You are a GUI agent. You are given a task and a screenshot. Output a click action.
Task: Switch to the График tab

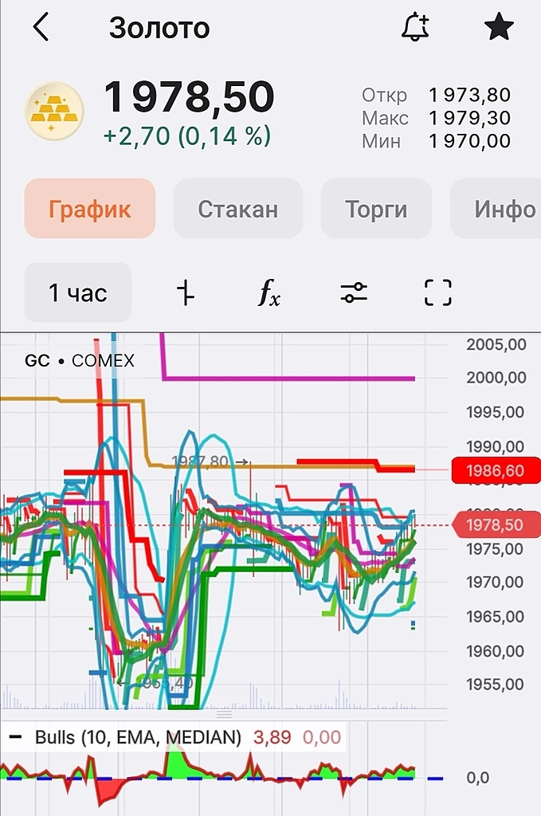coord(90,209)
